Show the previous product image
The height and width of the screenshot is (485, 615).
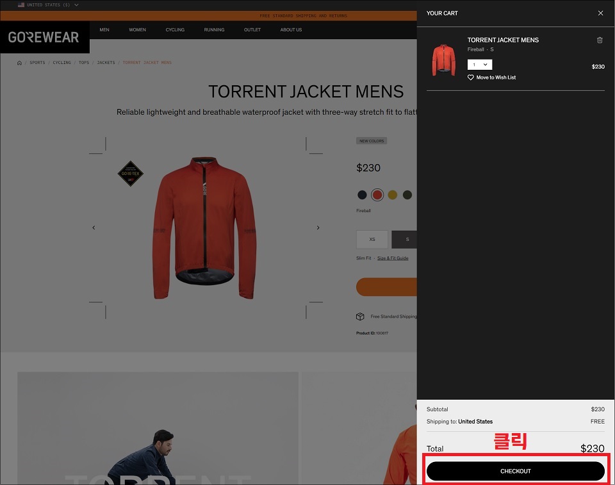pos(94,227)
